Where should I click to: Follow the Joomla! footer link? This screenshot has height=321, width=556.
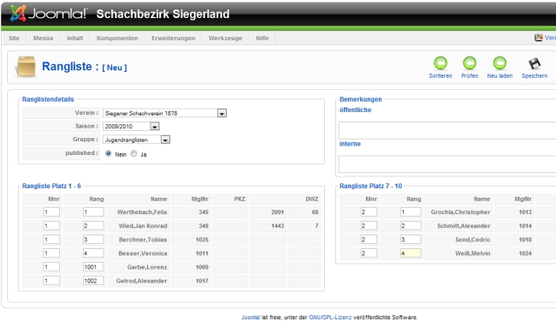point(251,318)
